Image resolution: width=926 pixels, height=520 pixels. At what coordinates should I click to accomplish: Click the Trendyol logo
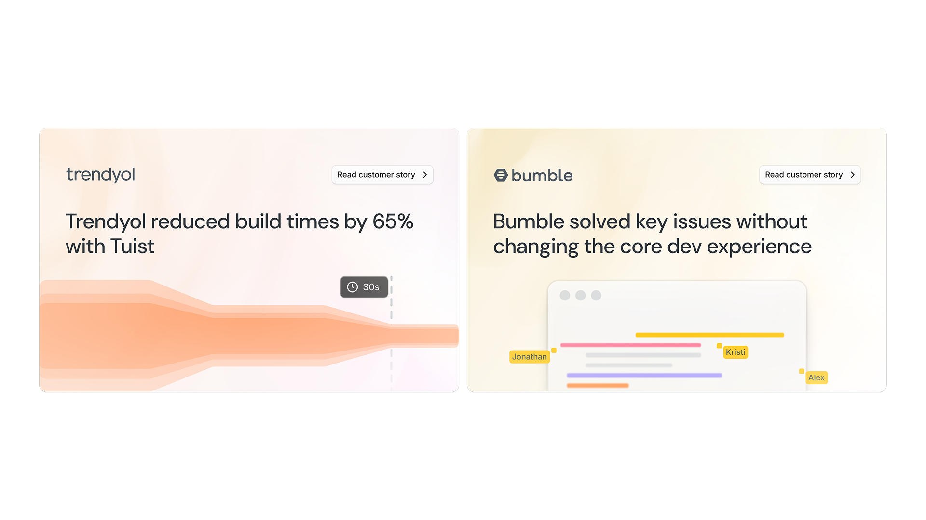(100, 174)
